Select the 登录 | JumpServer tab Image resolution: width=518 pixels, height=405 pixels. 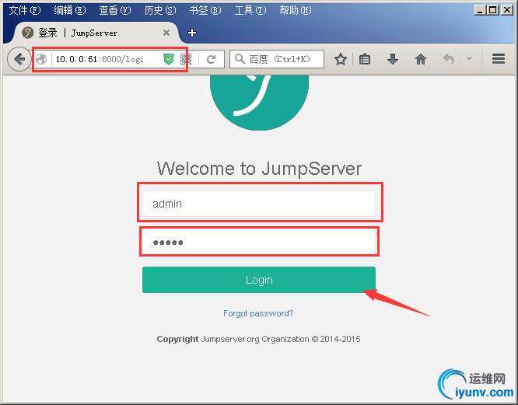point(96,33)
